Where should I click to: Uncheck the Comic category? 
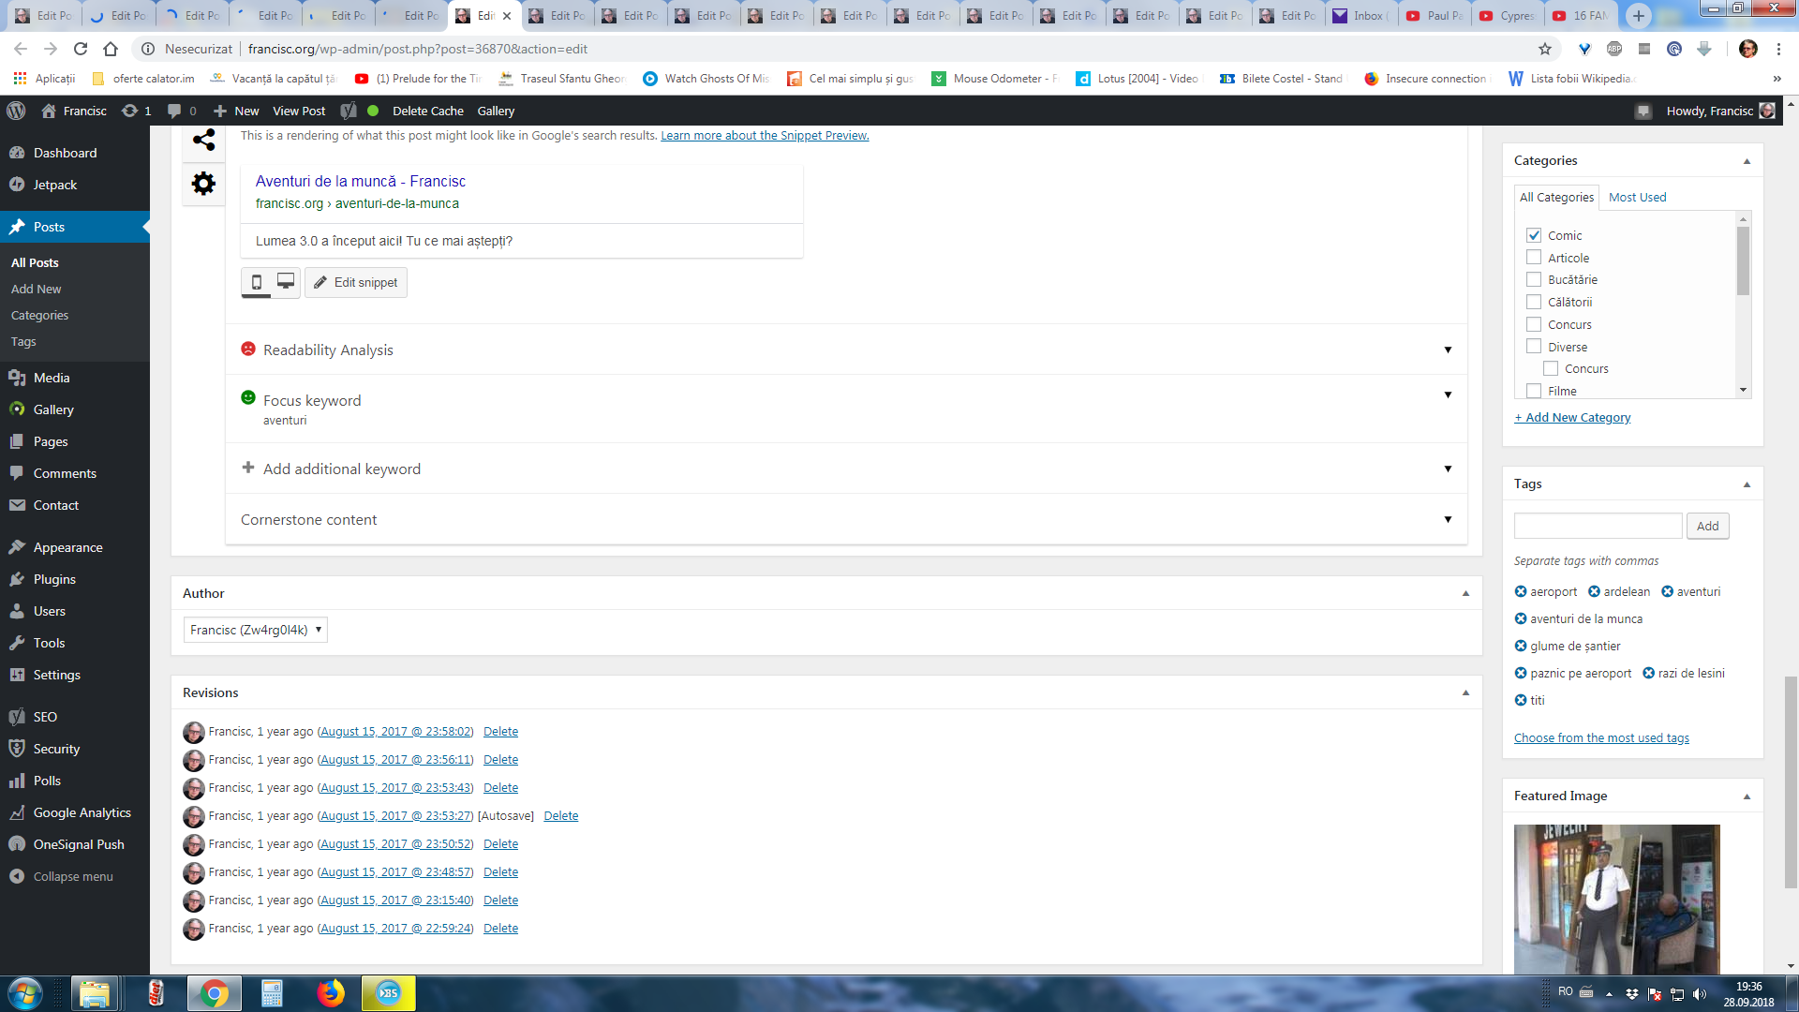click(1534, 235)
